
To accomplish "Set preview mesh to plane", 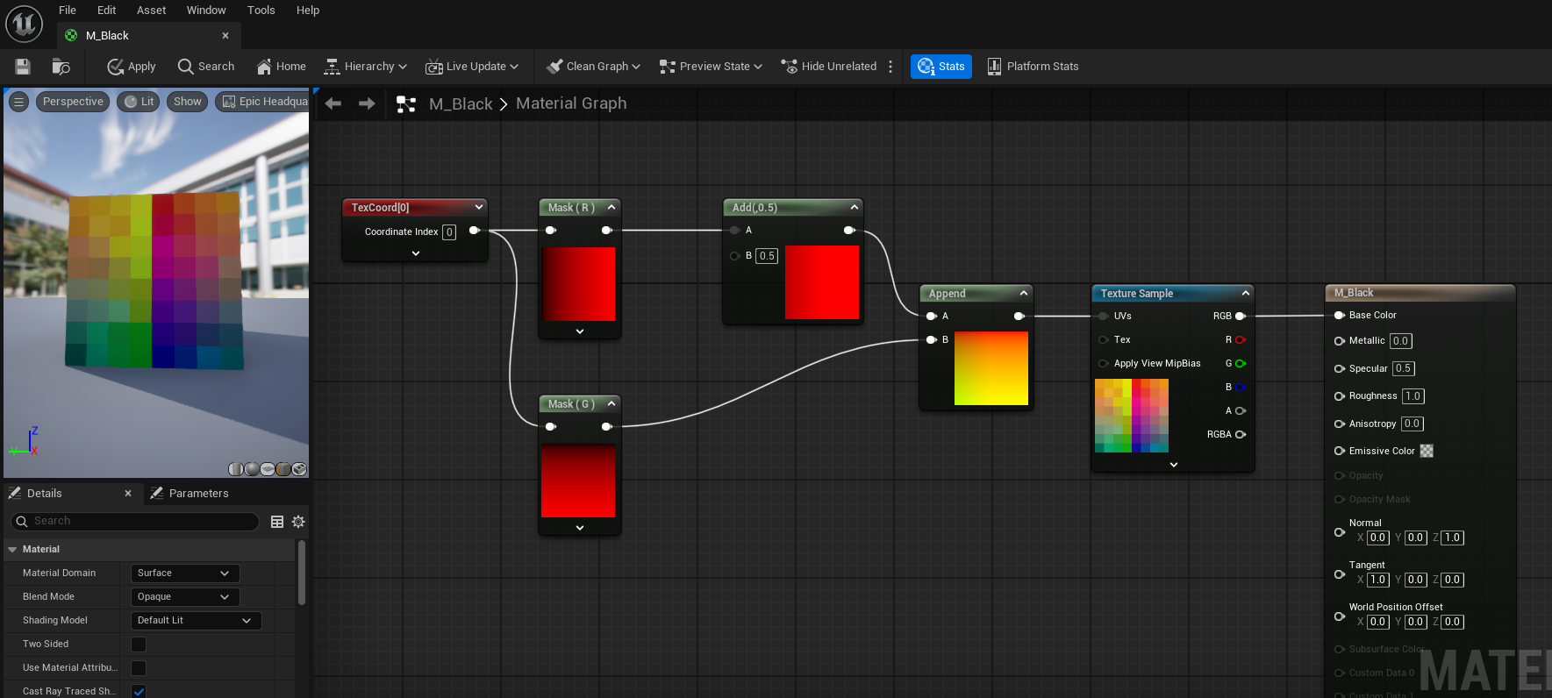I will coord(268,469).
